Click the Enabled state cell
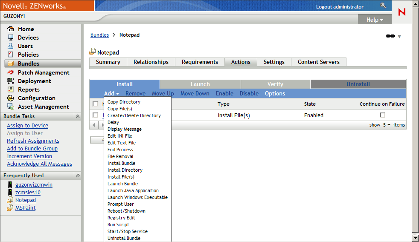 (x=314, y=115)
